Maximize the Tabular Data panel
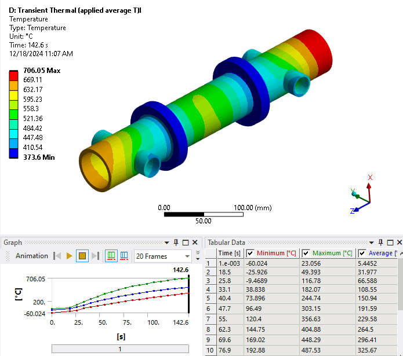The height and width of the screenshot is (356, 403). [390, 243]
